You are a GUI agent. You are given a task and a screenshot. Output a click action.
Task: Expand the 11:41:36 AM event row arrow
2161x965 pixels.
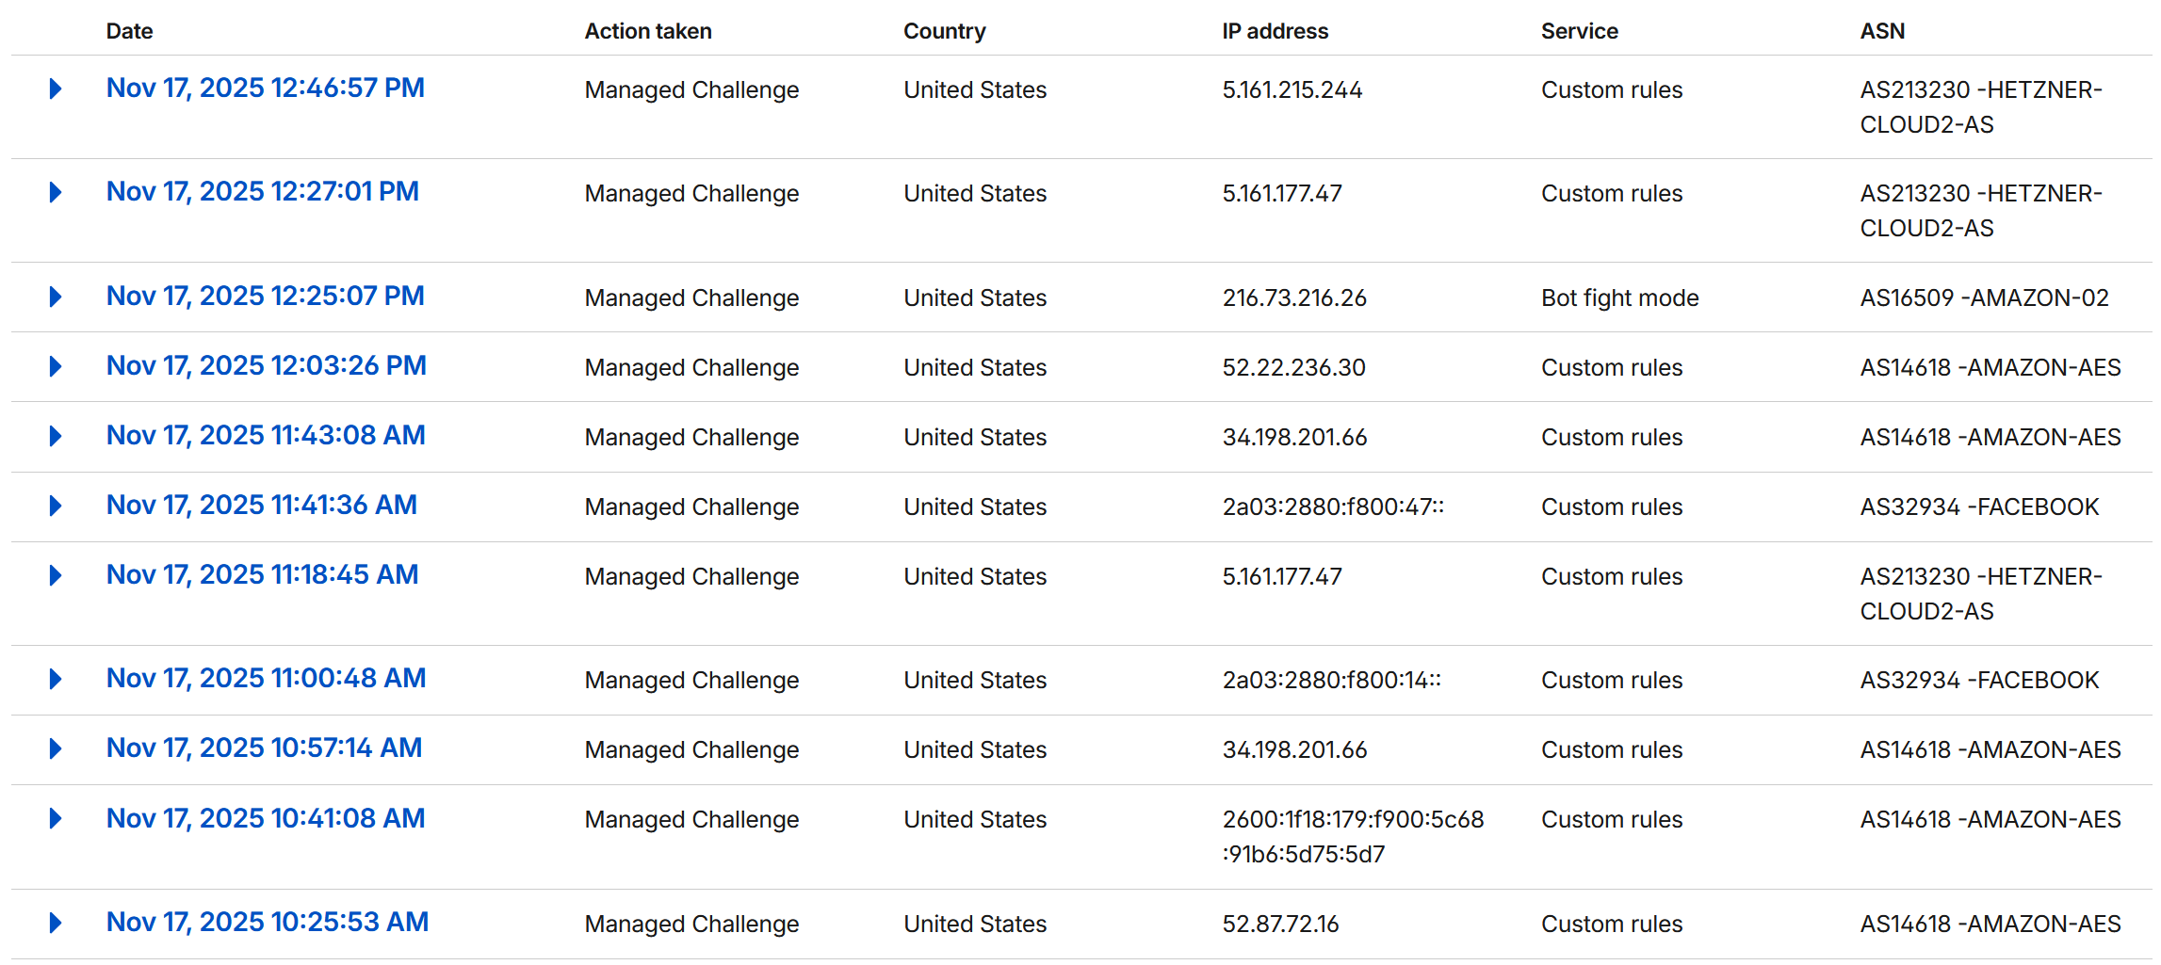[56, 506]
